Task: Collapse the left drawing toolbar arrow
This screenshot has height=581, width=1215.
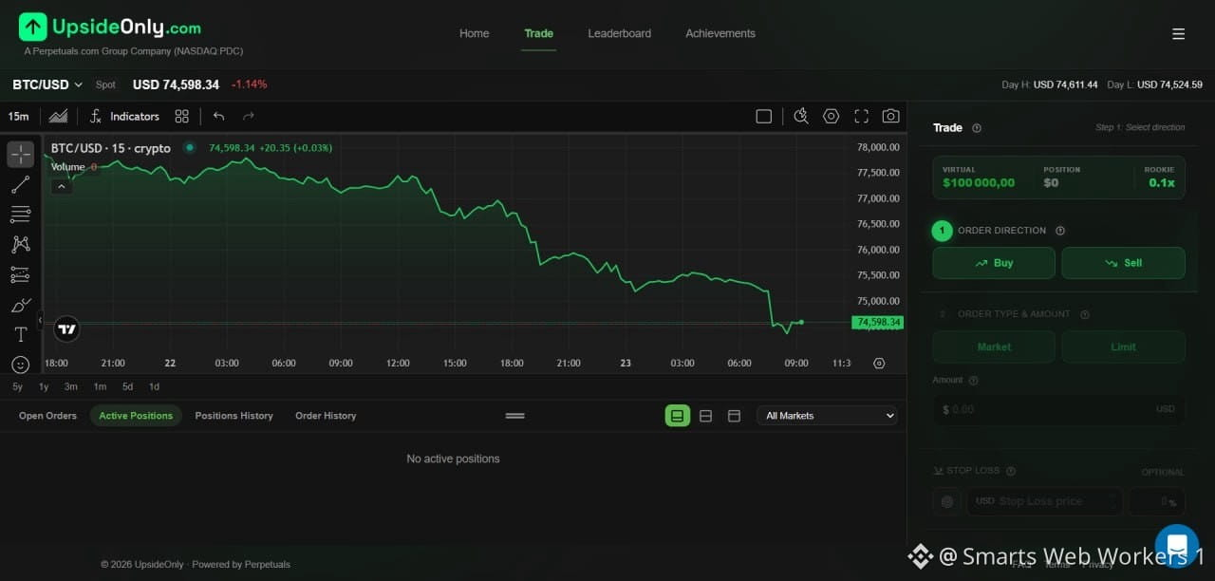Action: (40, 322)
